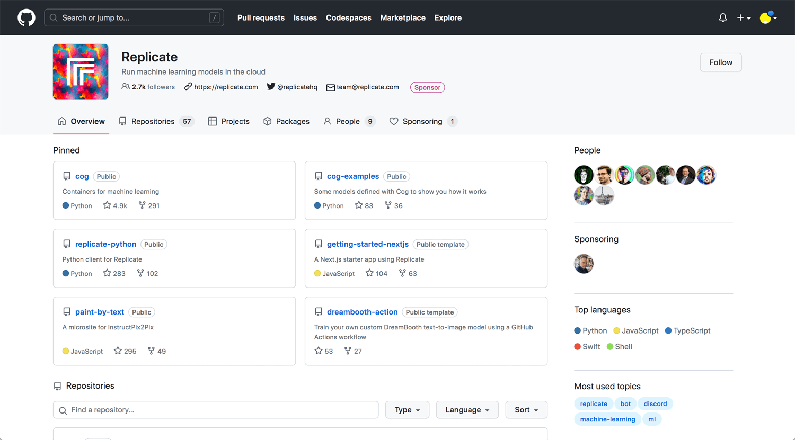Image resolution: width=795 pixels, height=440 pixels.
Task: View getting-started-nextjs stars (104)
Action: point(377,273)
